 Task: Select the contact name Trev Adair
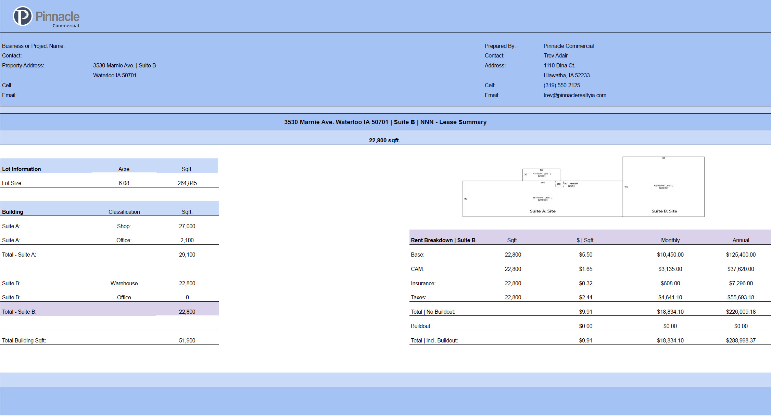coord(556,55)
